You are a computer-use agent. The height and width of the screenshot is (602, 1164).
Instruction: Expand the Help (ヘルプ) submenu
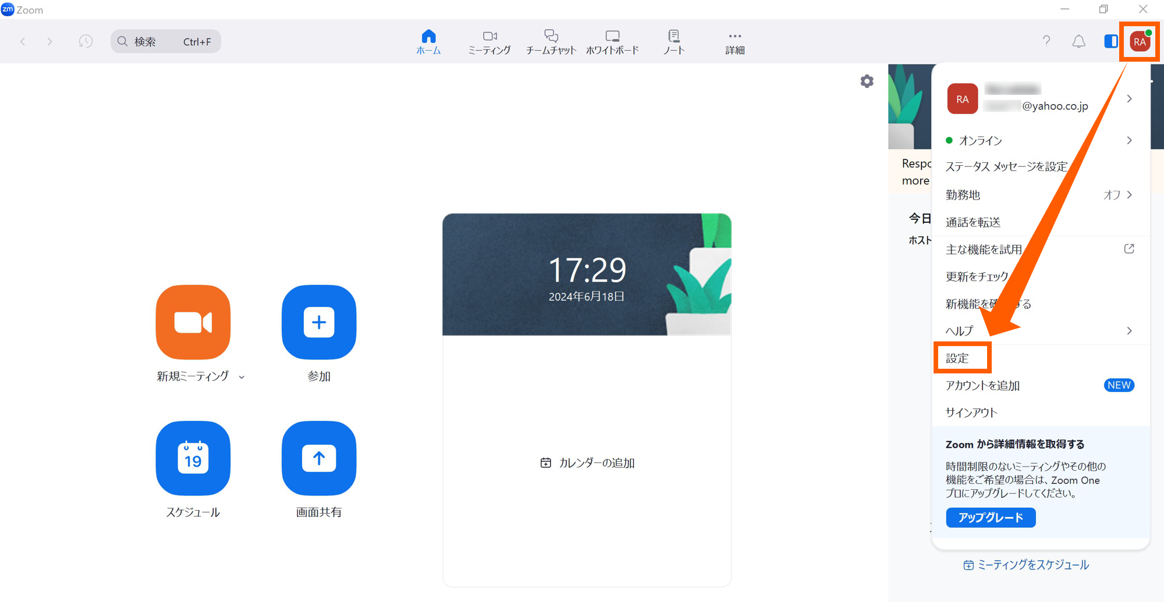click(x=1128, y=331)
